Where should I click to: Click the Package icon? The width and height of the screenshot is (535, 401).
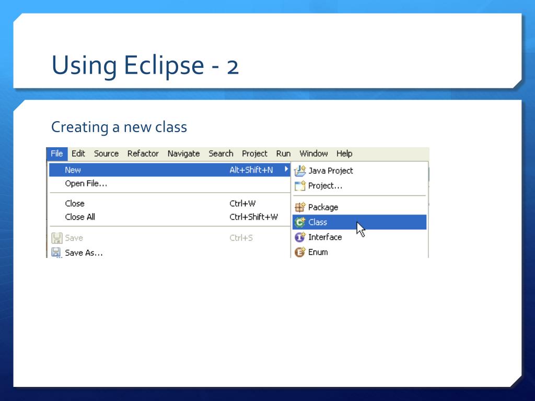pos(300,207)
